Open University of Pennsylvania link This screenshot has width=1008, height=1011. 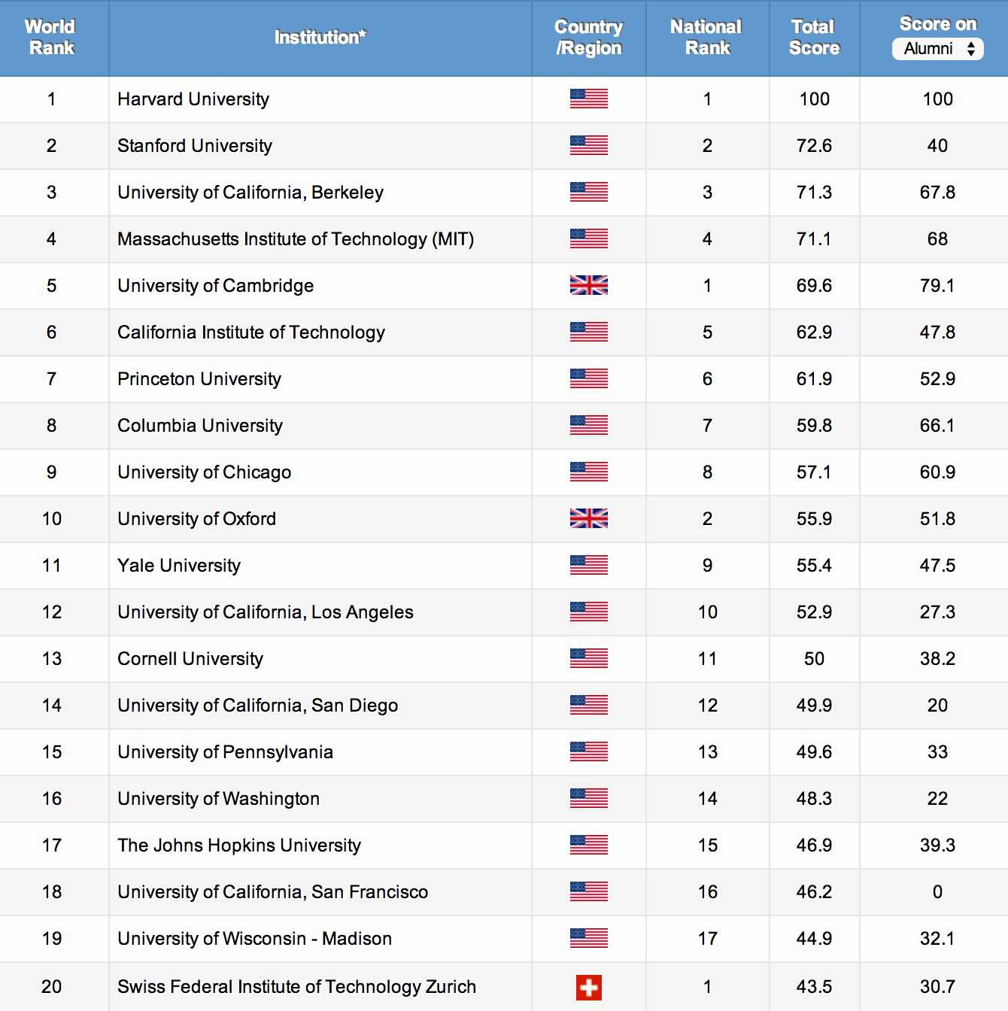[226, 752]
